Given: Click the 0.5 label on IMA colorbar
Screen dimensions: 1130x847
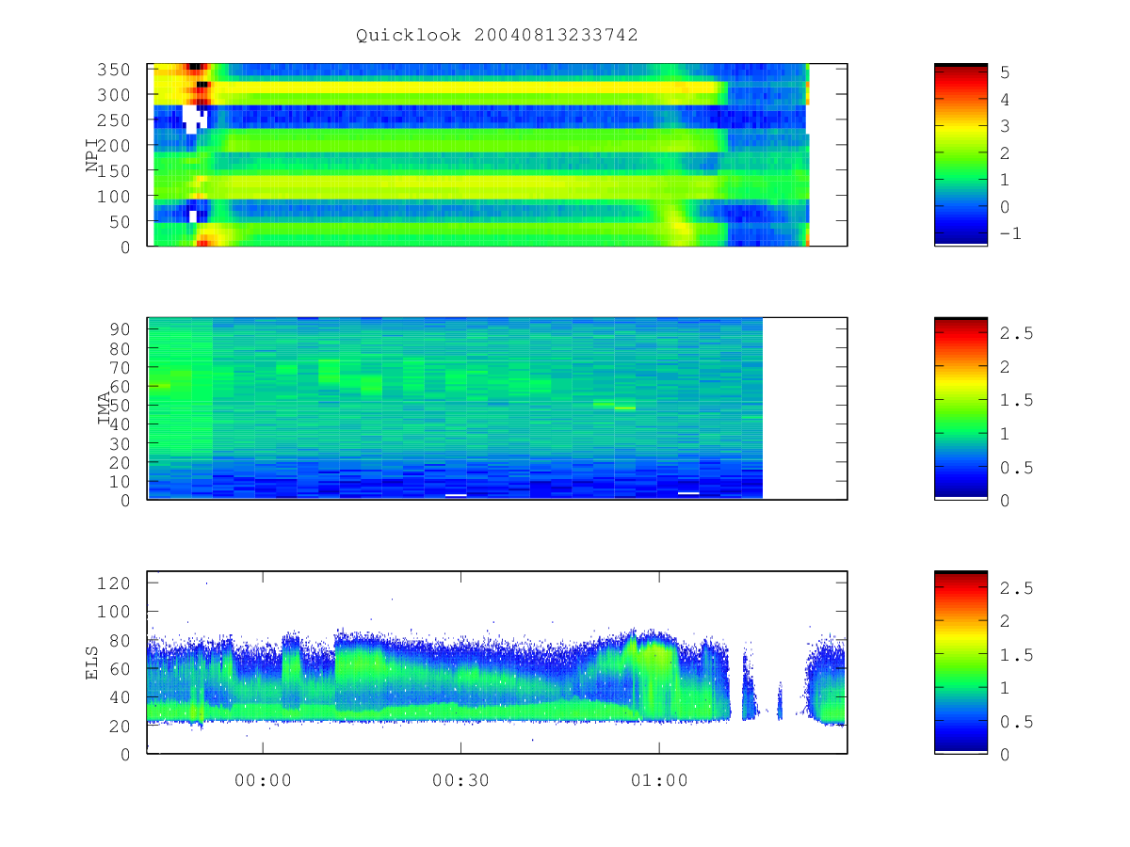Looking at the screenshot, I should point(1016,467).
